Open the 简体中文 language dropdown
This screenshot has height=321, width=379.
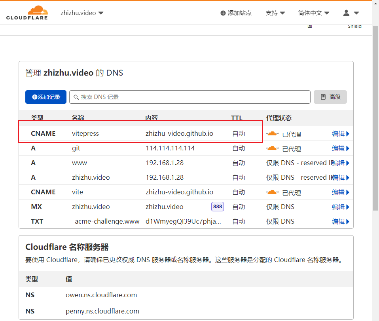[x=313, y=13]
